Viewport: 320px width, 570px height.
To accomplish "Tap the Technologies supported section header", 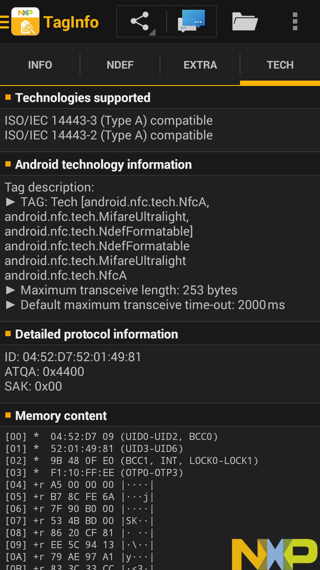I will point(83,98).
